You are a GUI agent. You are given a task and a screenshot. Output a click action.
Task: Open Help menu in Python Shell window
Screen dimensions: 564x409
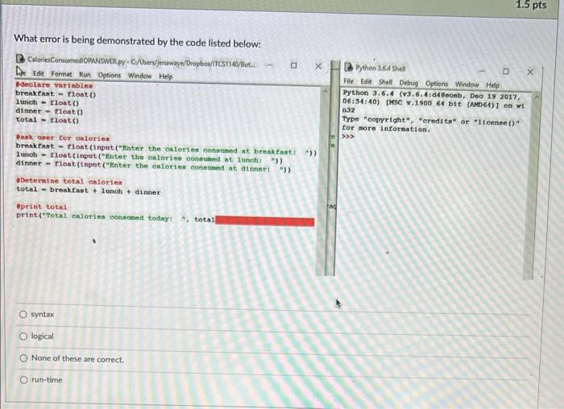click(492, 85)
